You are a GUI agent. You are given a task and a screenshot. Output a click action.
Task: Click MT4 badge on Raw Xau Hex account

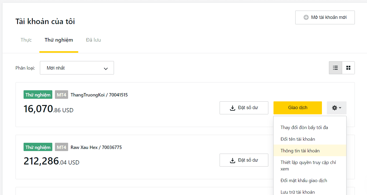61,147
